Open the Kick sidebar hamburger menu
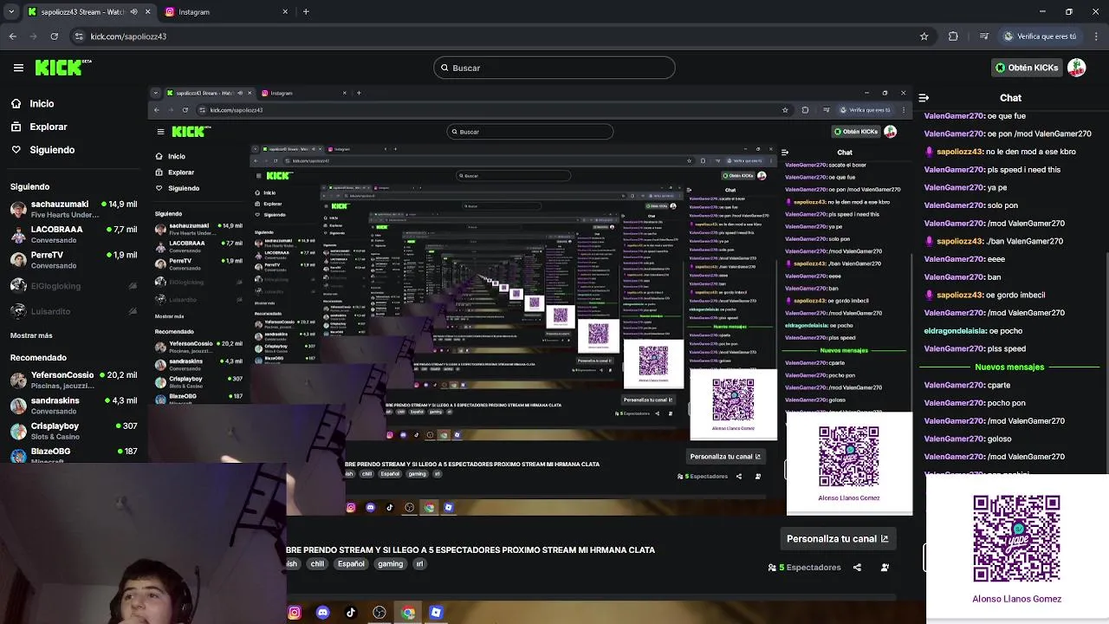Viewport: 1109px width, 624px height. 18,68
